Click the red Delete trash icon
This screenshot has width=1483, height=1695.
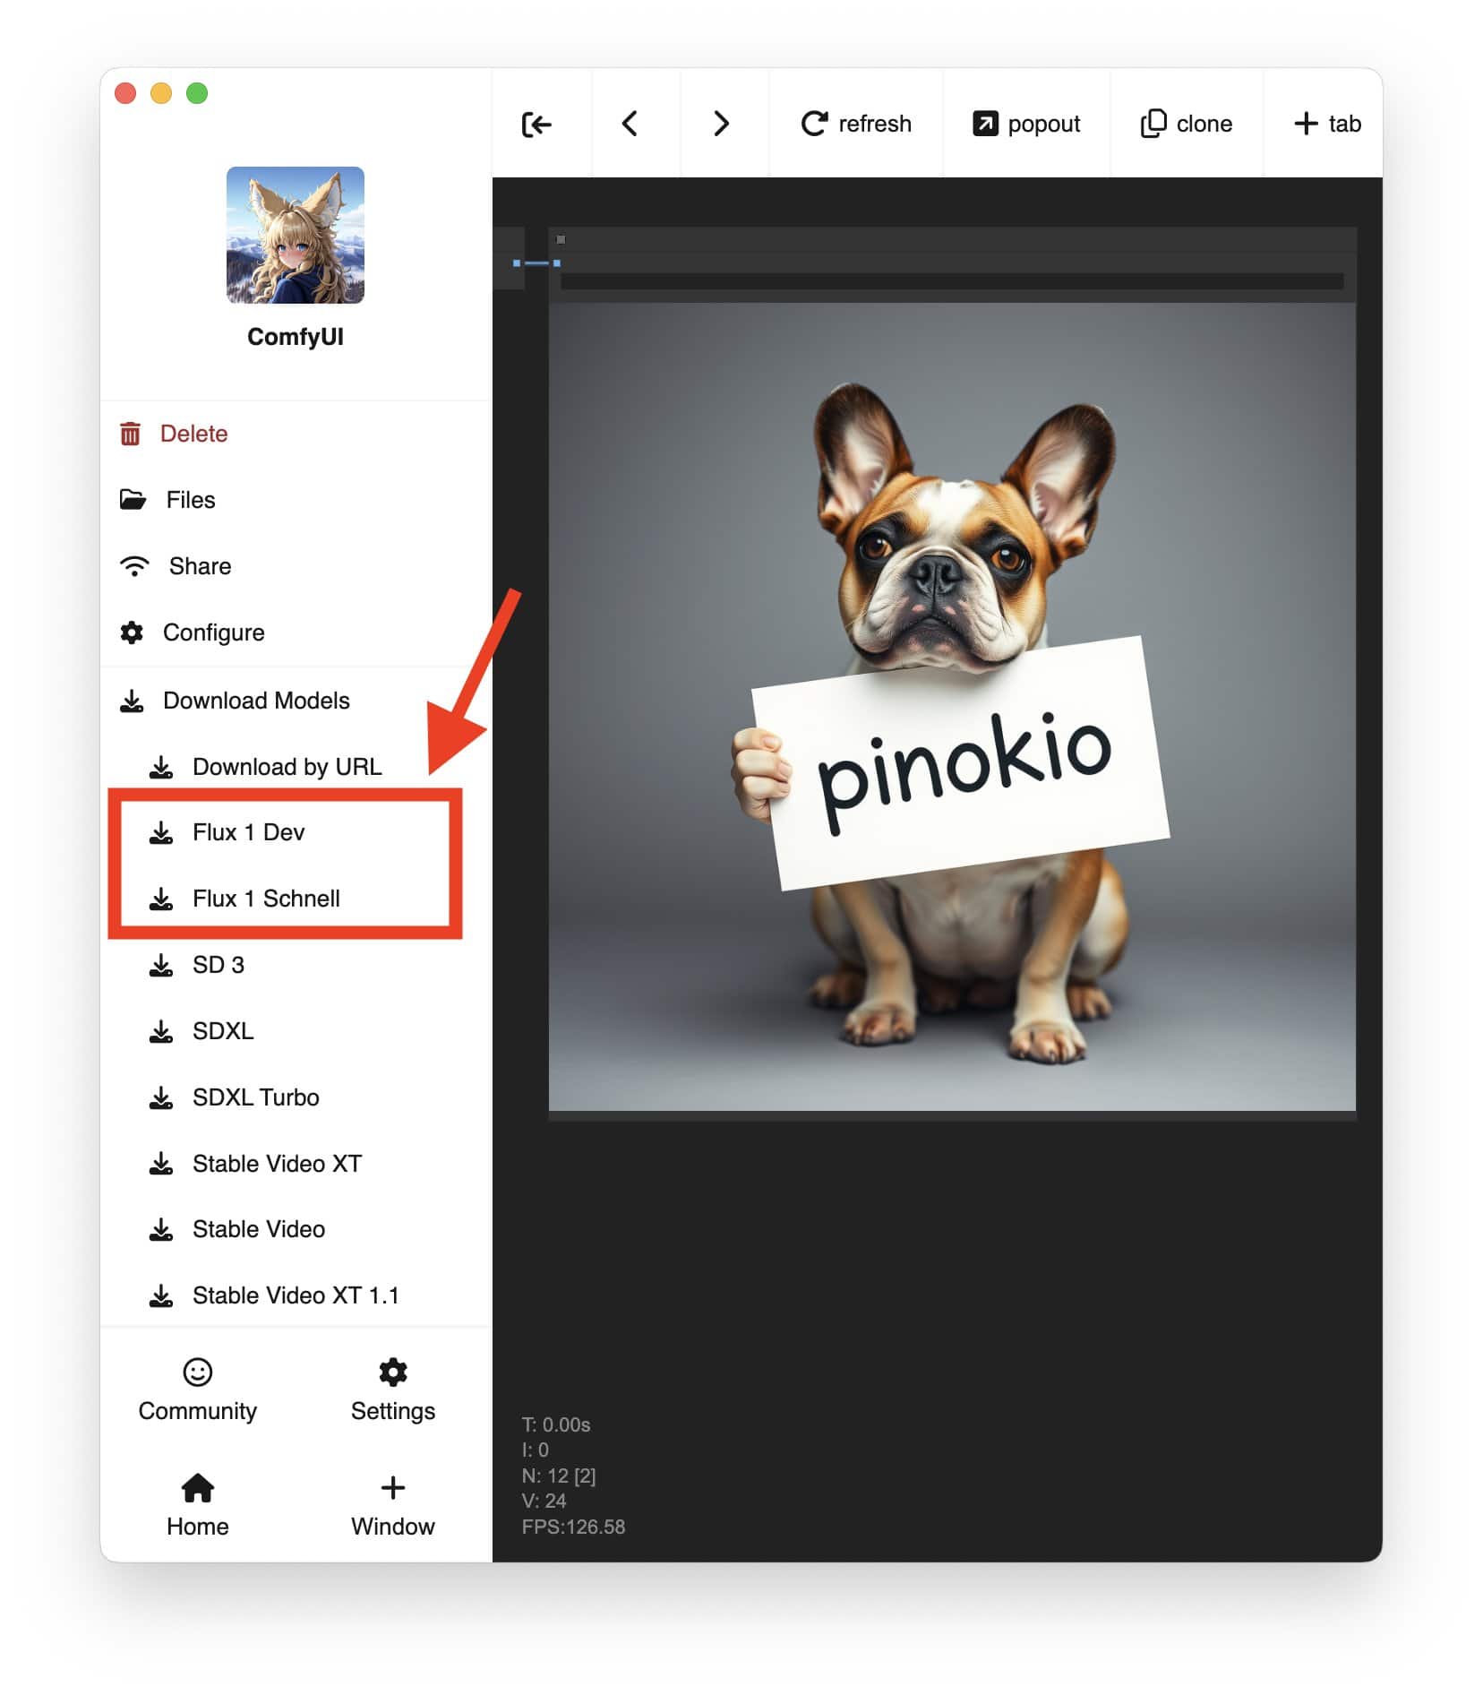point(131,434)
